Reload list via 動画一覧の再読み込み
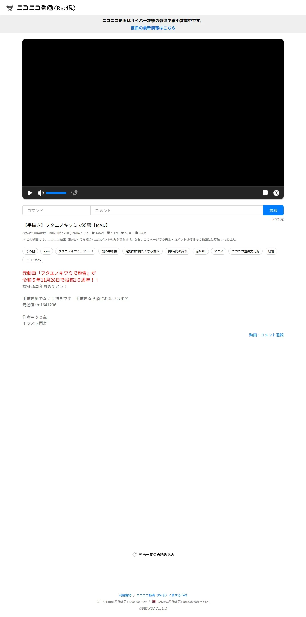Viewport: 306px width, 617px height. [x=154, y=554]
